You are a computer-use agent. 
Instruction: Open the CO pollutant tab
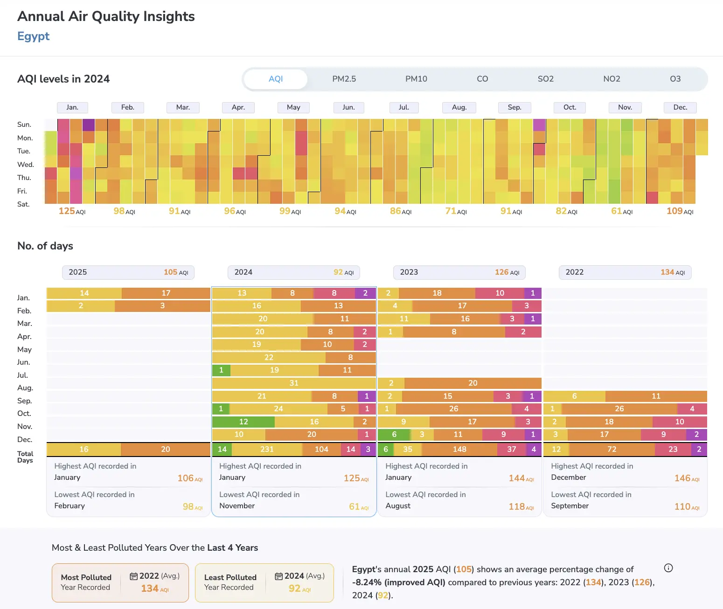pos(482,79)
